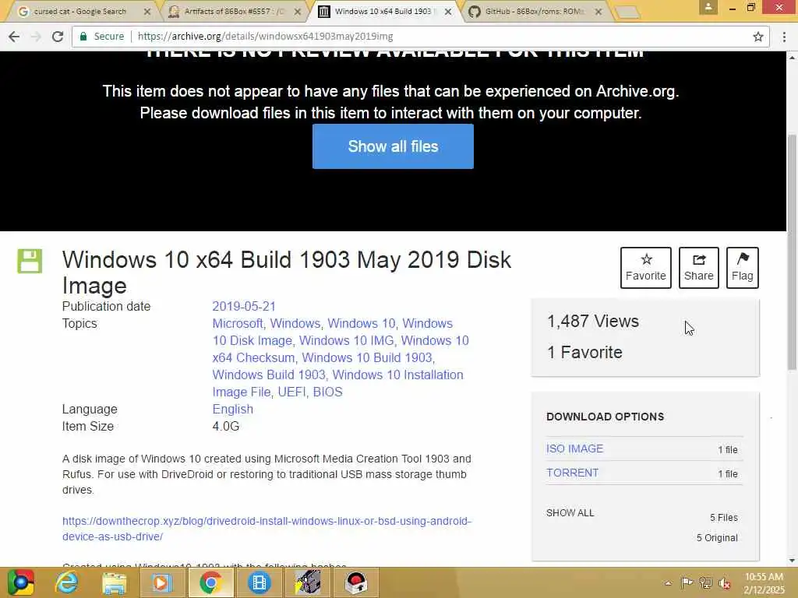Screen dimensions: 798x598
Task: Click the browser forward arrow
Action: click(x=36, y=36)
